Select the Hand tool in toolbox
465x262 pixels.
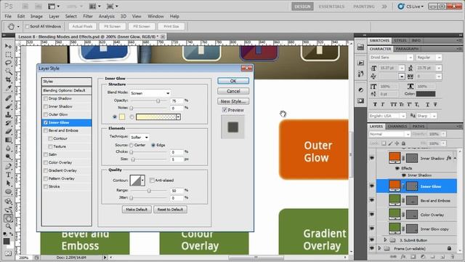pos(8,218)
